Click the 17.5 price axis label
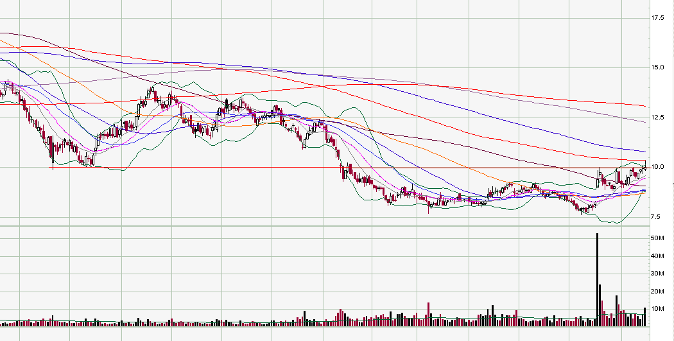Image resolution: width=674 pixels, height=341 pixels. (x=658, y=17)
